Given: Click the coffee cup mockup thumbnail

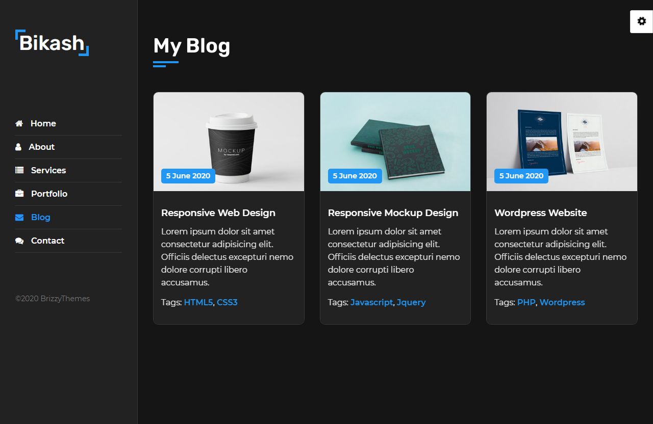Looking at the screenshot, I should click(x=229, y=142).
